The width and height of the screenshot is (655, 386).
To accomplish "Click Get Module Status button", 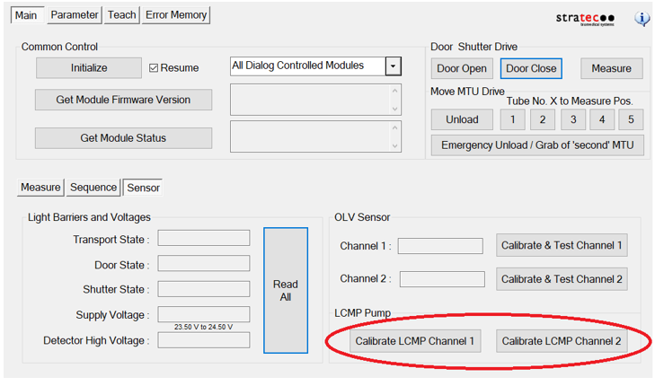I will 123,138.
